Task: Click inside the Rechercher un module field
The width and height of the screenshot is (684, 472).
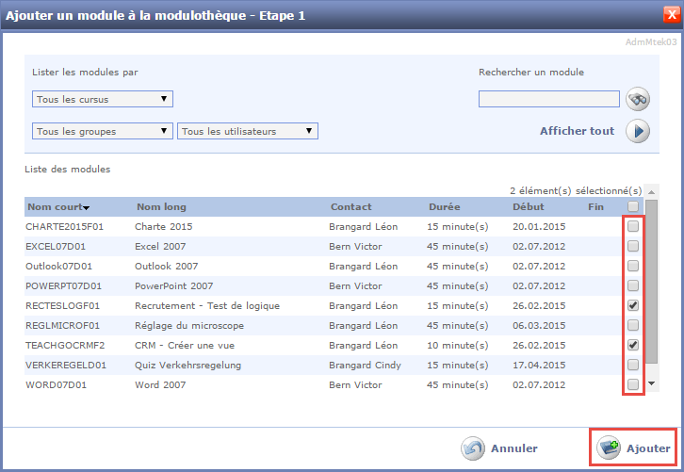Action: pyautogui.click(x=548, y=99)
